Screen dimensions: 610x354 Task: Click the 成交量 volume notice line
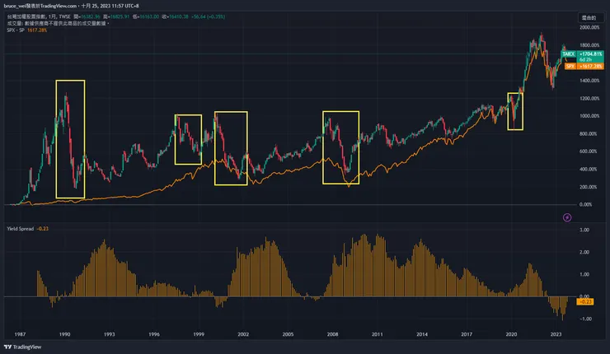[x=58, y=23]
